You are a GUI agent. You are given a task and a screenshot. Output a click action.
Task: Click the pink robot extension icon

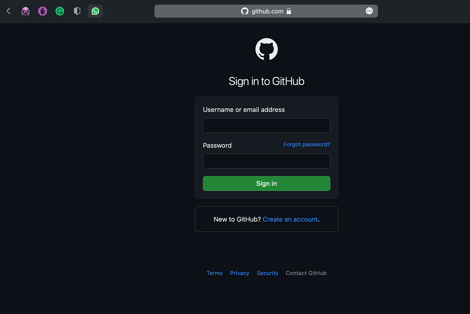(x=25, y=11)
